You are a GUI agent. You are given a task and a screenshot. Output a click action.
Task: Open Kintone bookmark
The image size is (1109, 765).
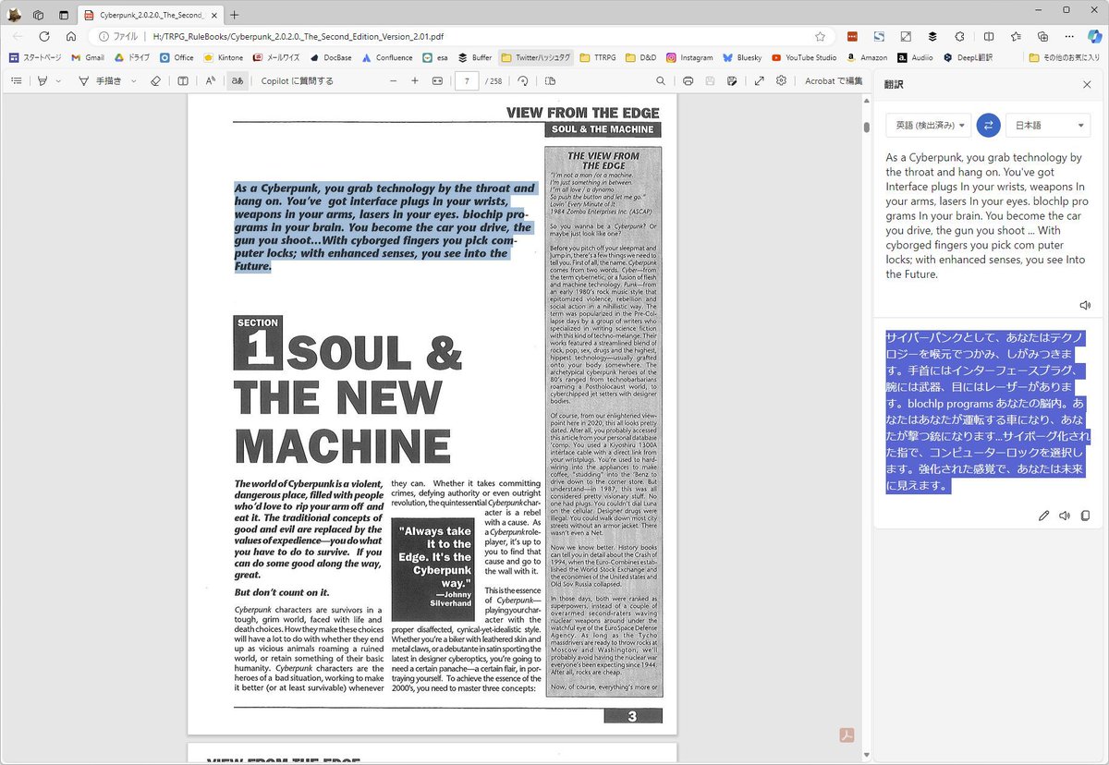pyautogui.click(x=224, y=57)
